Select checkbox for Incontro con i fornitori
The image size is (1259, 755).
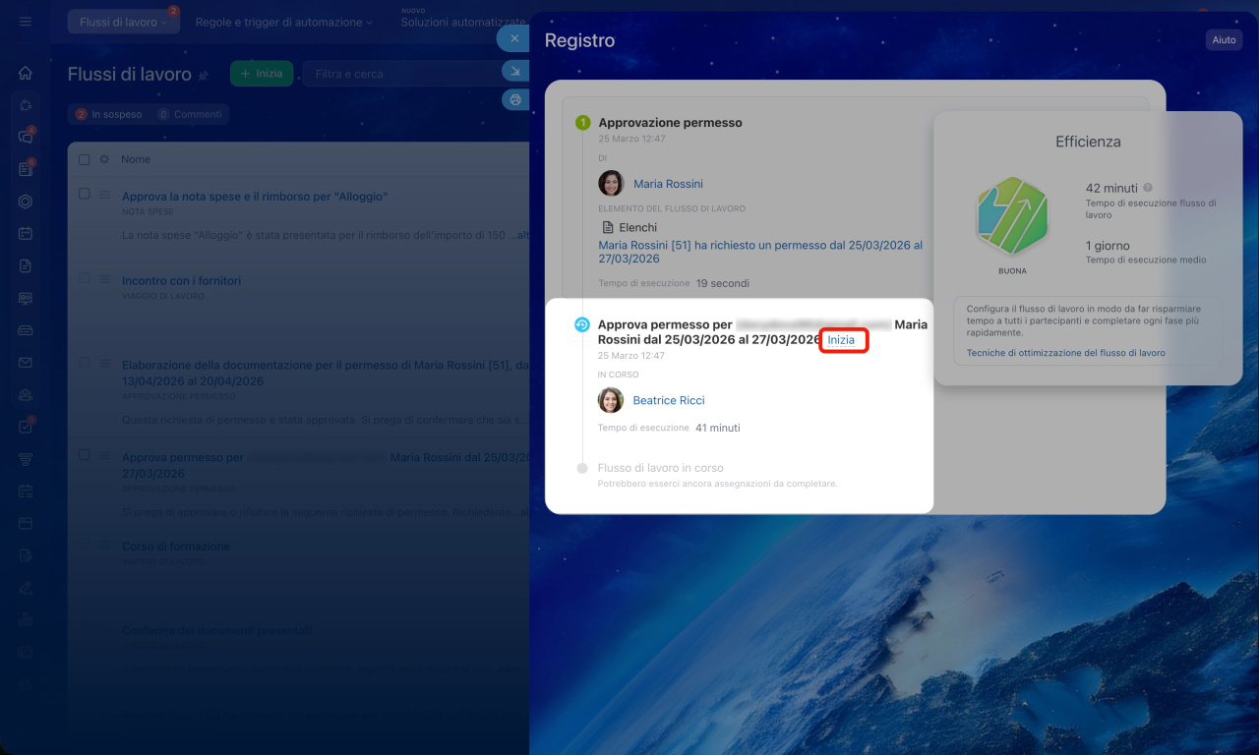(85, 279)
